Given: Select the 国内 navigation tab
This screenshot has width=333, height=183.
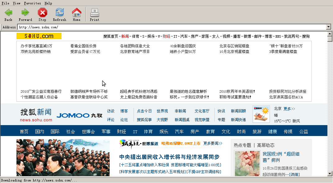Looking at the screenshot, I should coord(39,132).
